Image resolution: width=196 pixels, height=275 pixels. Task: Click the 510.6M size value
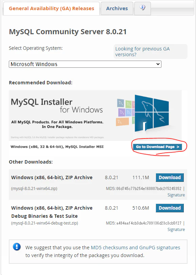click(x=141, y=208)
